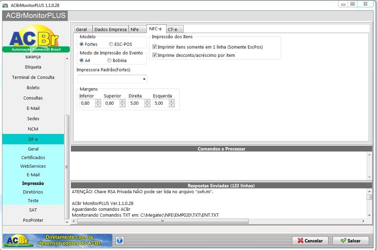Open Terminal de Consulta section

coord(33,77)
